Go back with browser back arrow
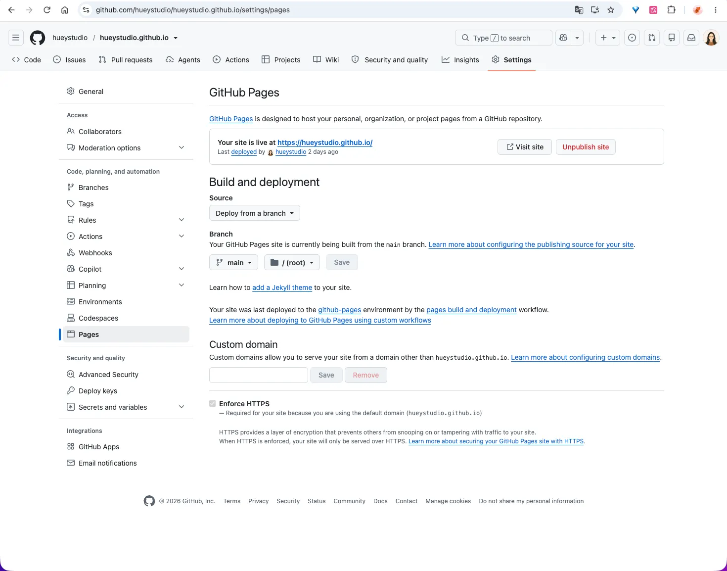 [11, 10]
